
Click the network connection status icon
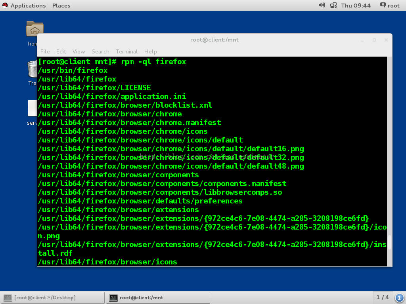(333, 5)
